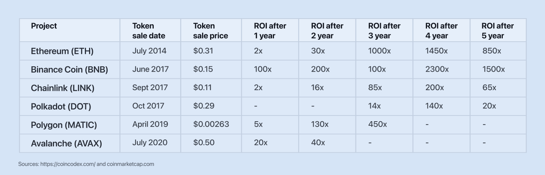Screen dimensions: 545x175
Task: Select the Token sale date header
Action: [149, 31]
